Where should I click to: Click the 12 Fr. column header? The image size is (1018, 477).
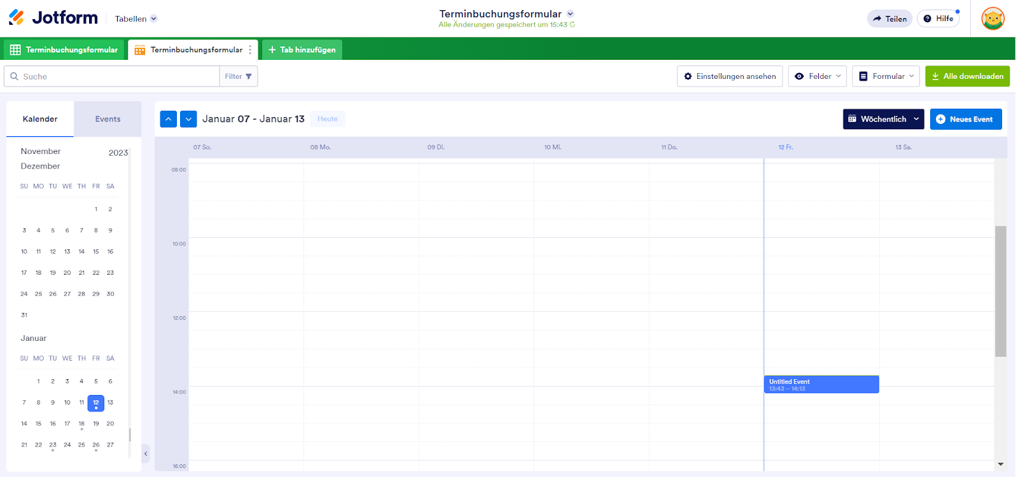click(x=786, y=147)
